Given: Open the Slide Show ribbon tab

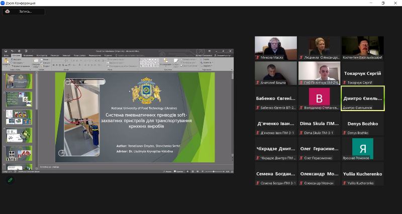Looking at the screenshot, I should 79,55.
